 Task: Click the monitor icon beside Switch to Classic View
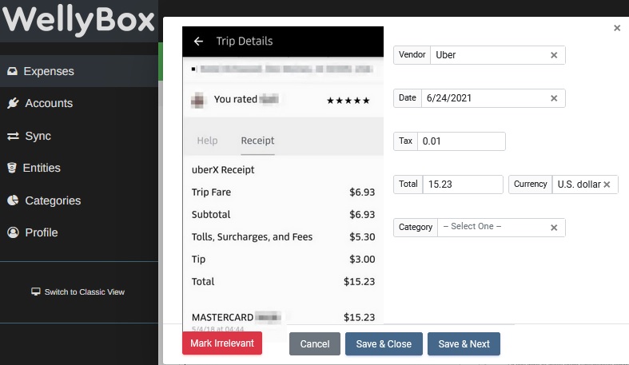pyautogui.click(x=36, y=292)
